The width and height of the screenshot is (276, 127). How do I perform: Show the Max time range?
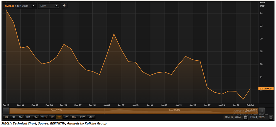(x=91, y=117)
